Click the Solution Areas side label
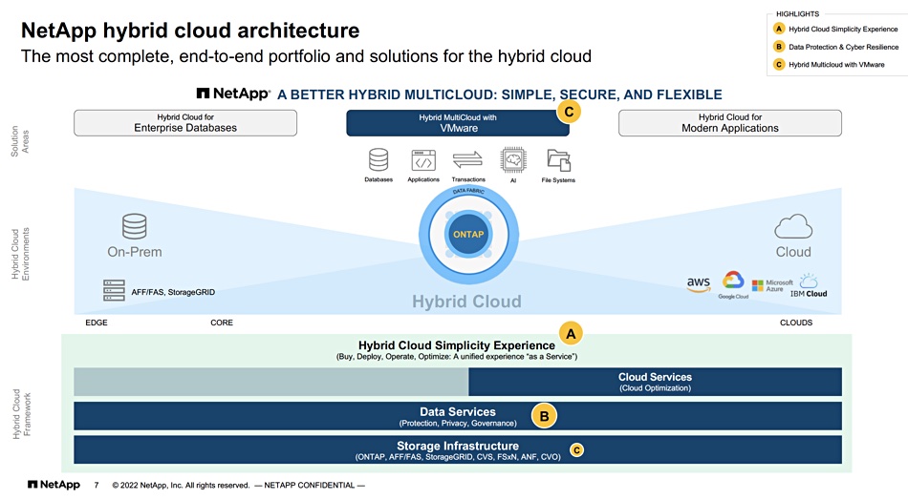Viewport: 908px width, 500px height. [x=20, y=141]
